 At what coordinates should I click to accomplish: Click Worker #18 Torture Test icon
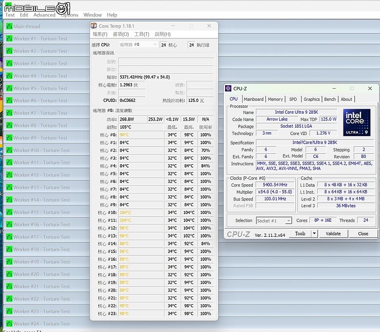pos(9,249)
